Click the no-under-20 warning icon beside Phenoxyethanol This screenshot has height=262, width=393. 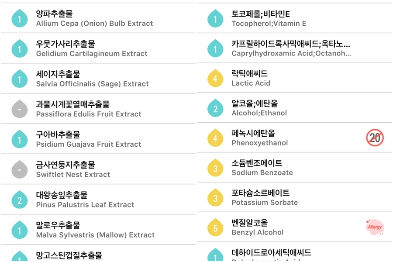coord(375,138)
